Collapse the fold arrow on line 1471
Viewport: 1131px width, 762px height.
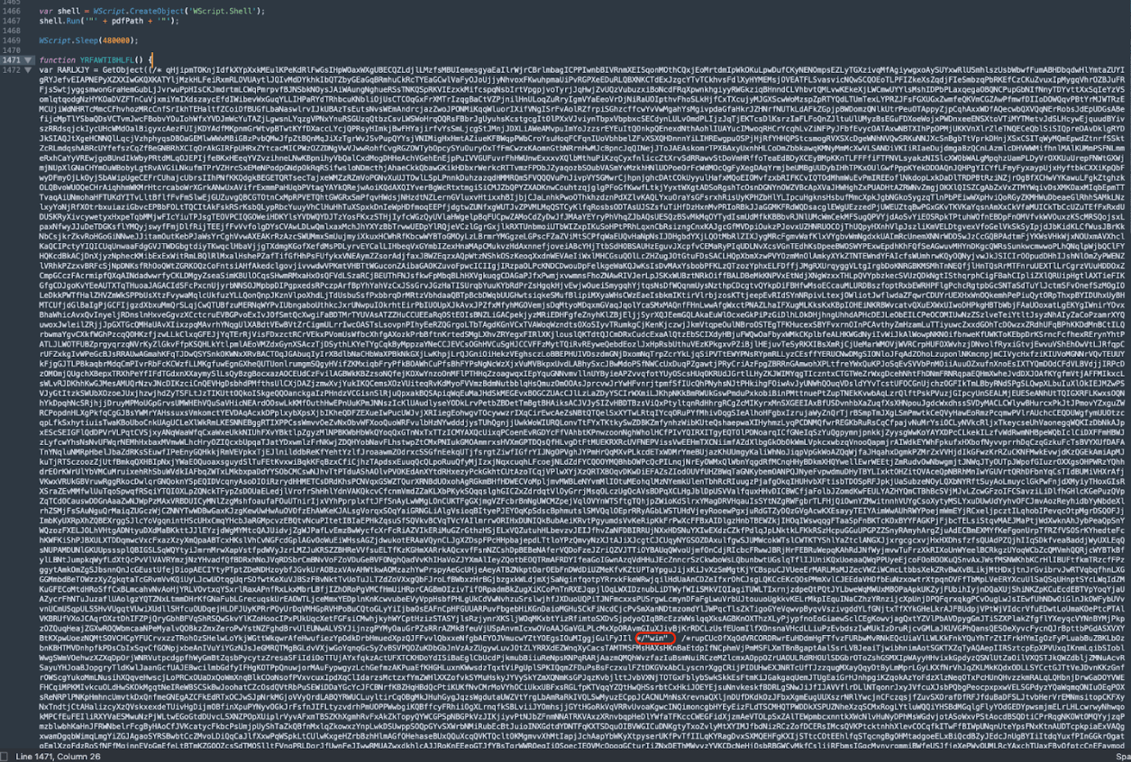28,60
